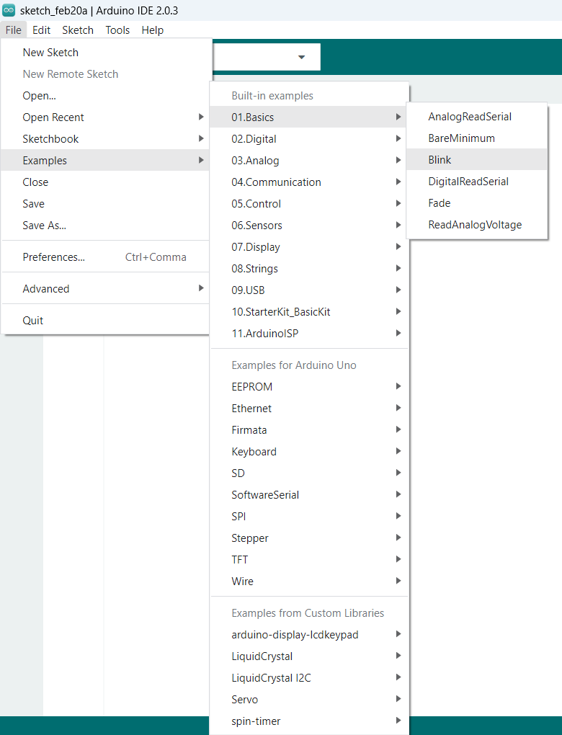Expand the Servo library examples
The width and height of the screenshot is (562, 735).
244,700
